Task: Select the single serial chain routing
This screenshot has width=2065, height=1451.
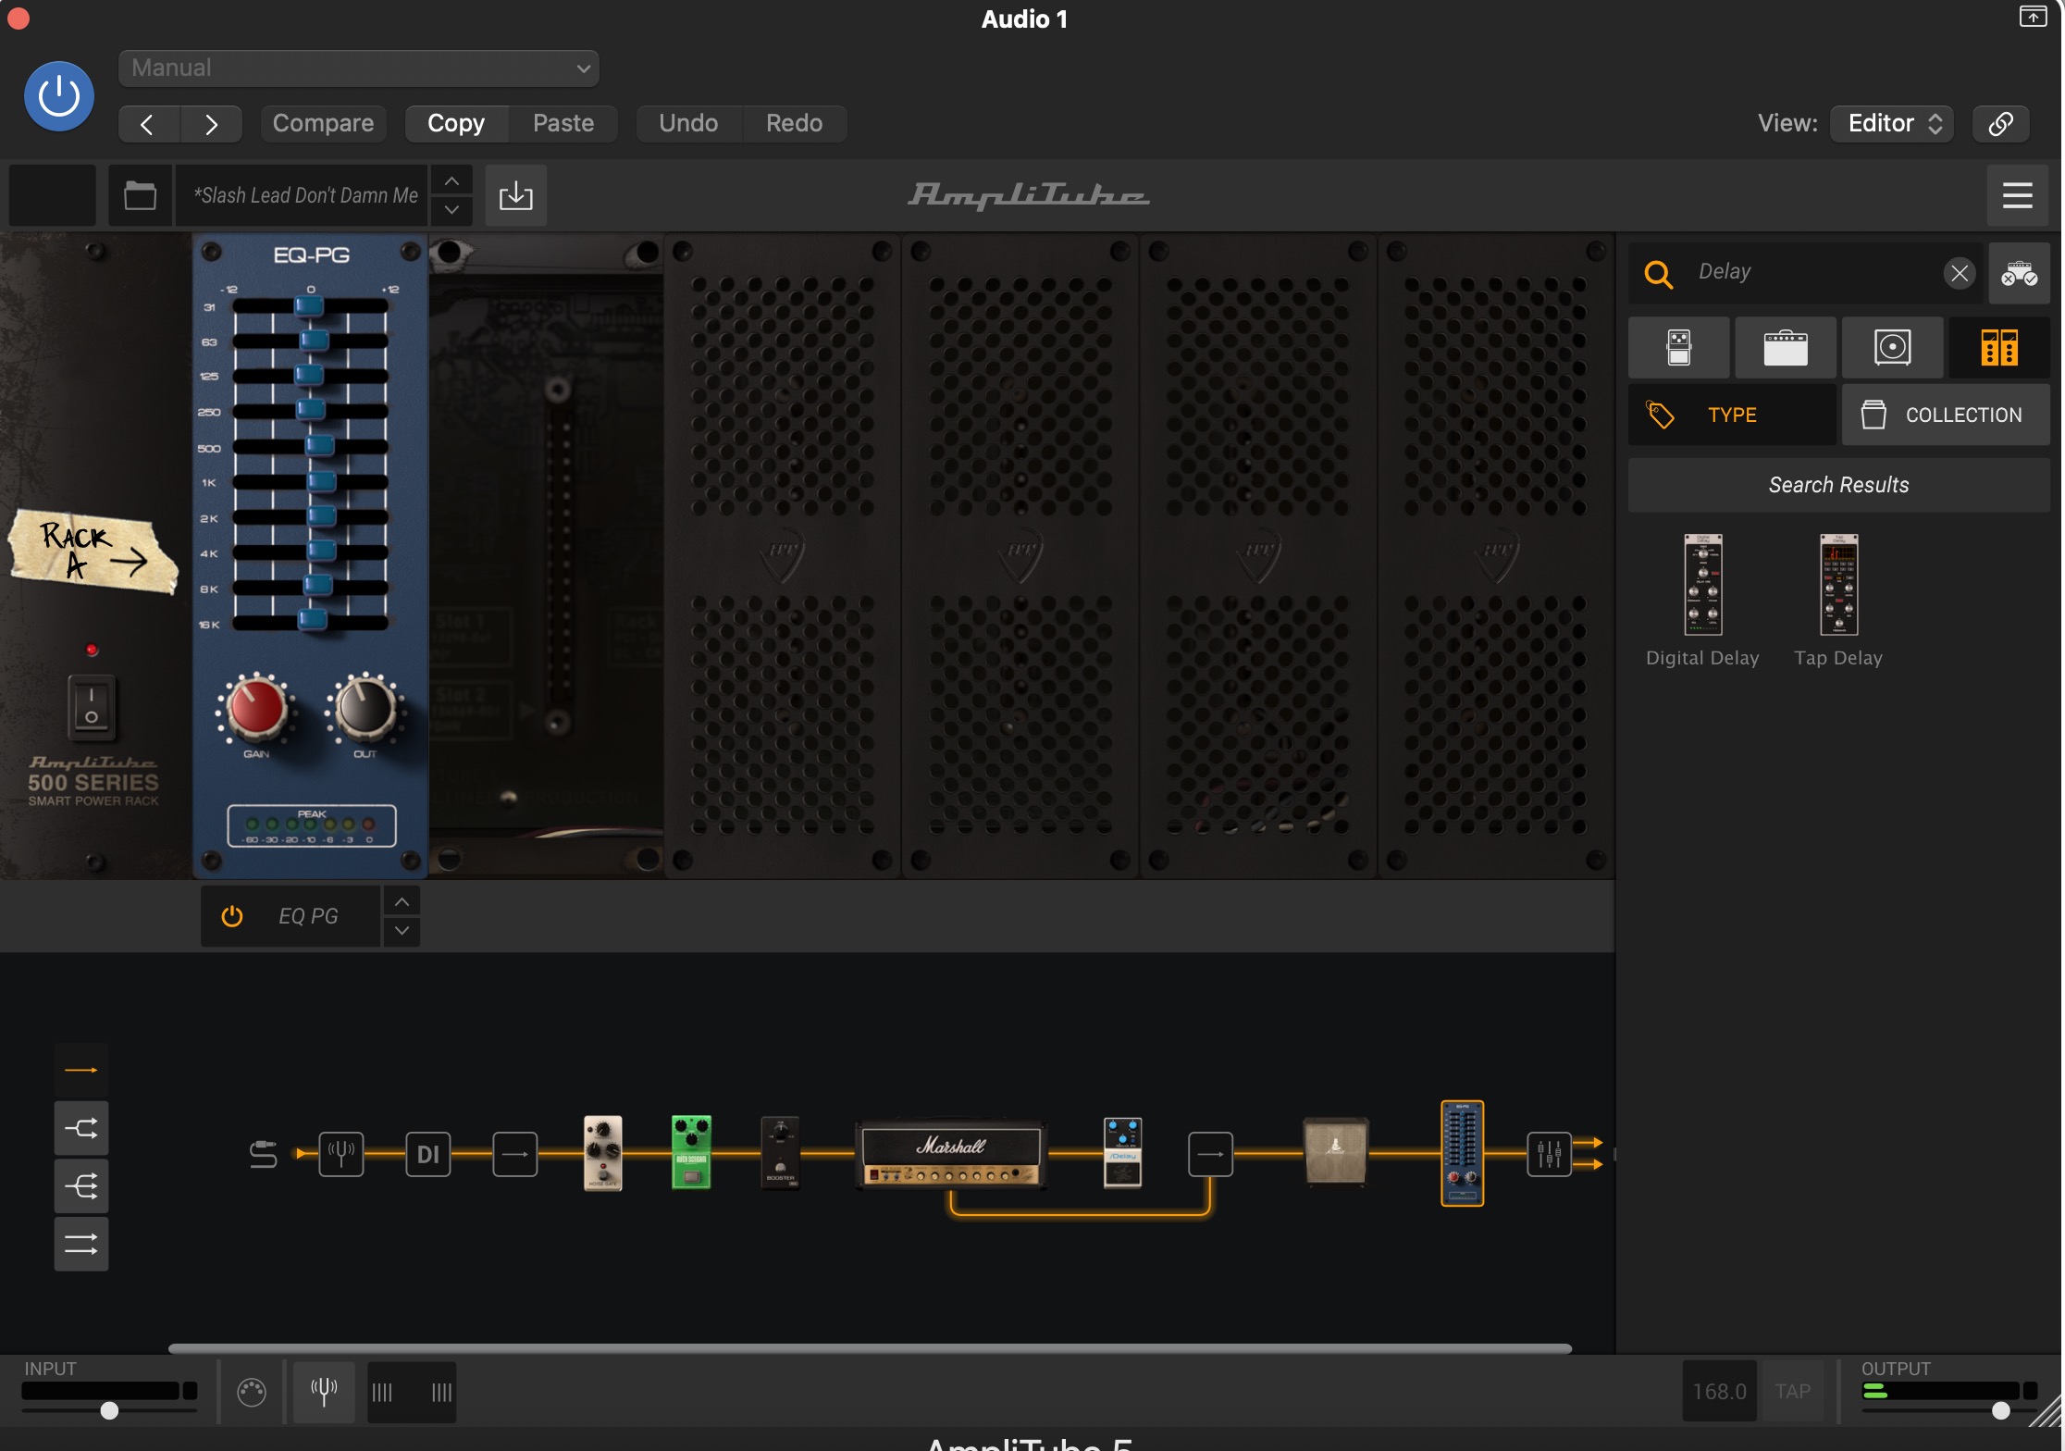Action: pos(81,1071)
